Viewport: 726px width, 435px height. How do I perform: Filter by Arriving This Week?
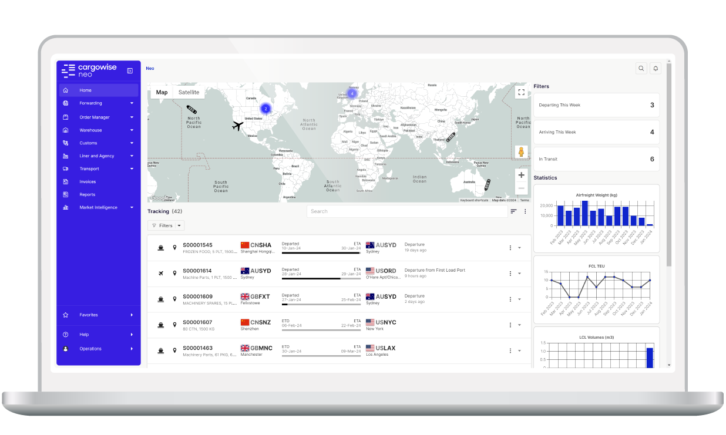[x=596, y=132]
